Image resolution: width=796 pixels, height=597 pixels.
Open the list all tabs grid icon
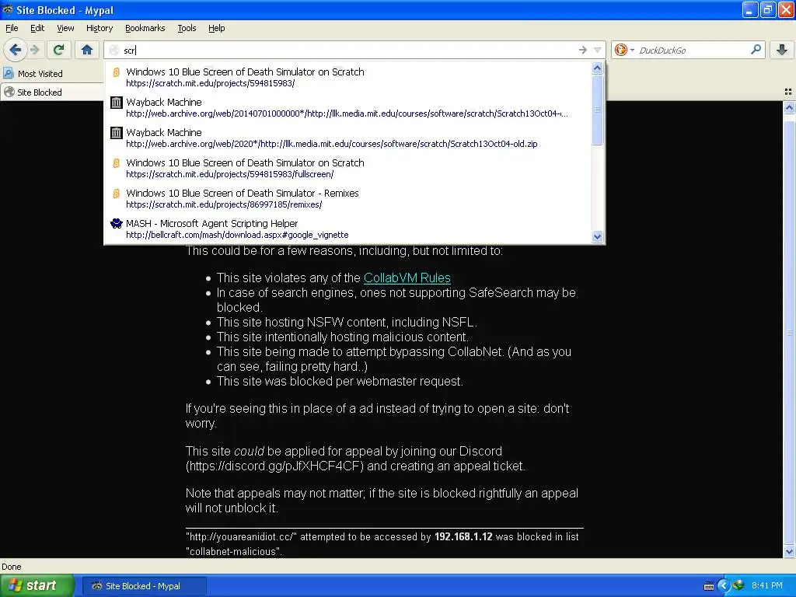pos(788,92)
